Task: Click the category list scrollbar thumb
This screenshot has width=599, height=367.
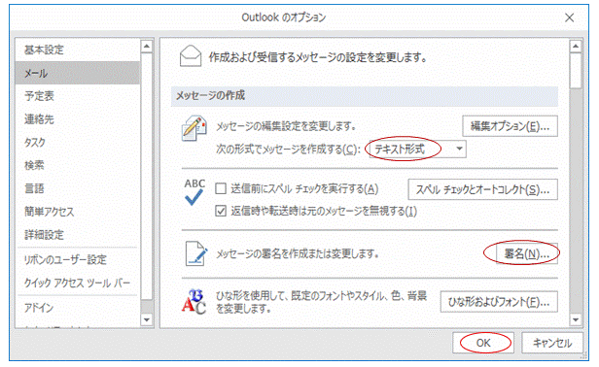Action: [147, 177]
